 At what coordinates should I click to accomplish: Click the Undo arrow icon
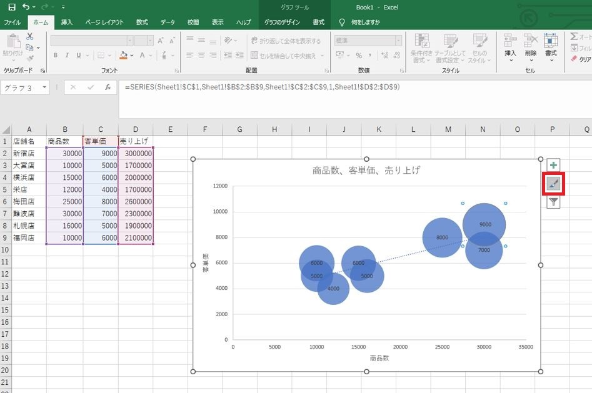click(x=26, y=7)
